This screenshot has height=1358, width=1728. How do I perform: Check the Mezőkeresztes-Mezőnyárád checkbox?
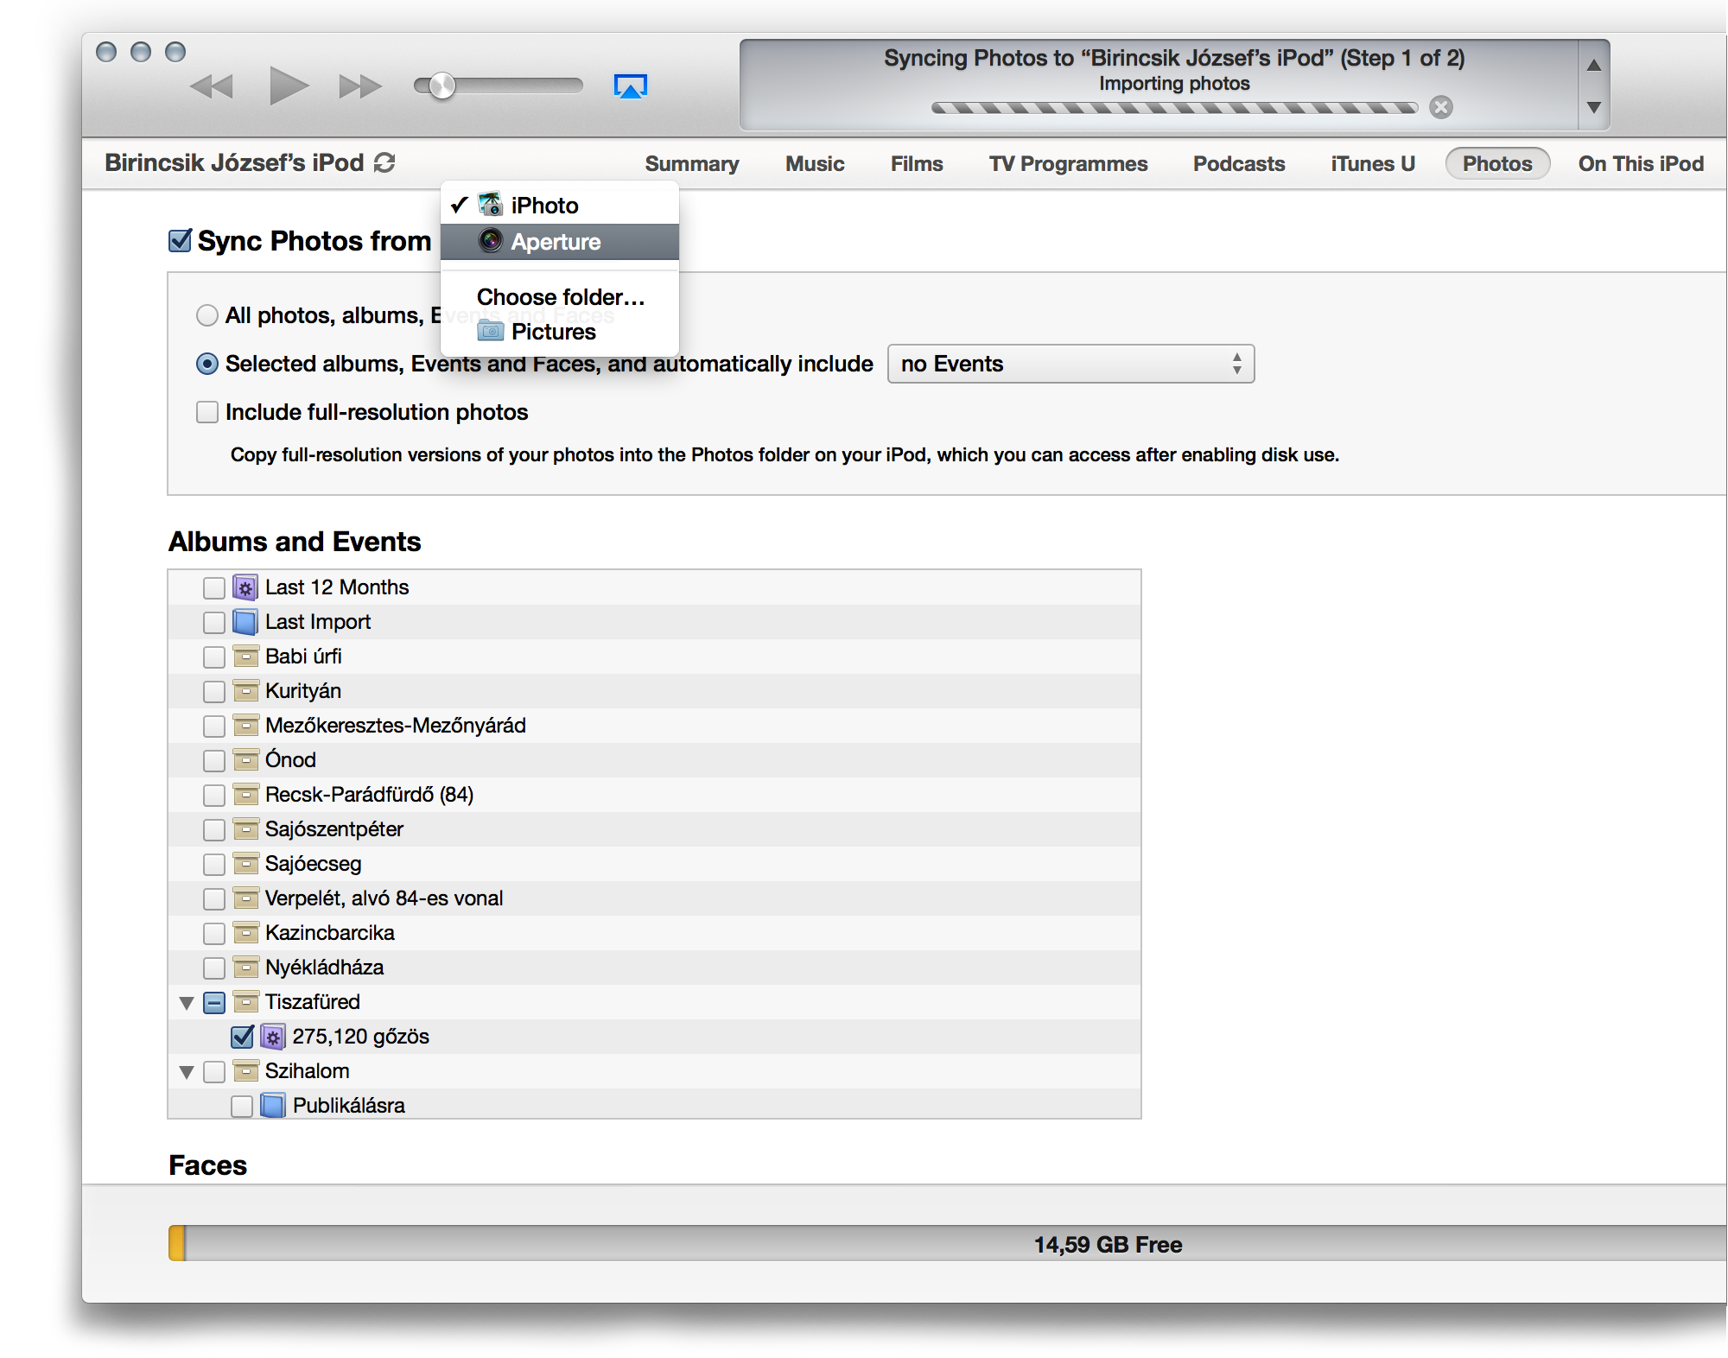click(213, 727)
